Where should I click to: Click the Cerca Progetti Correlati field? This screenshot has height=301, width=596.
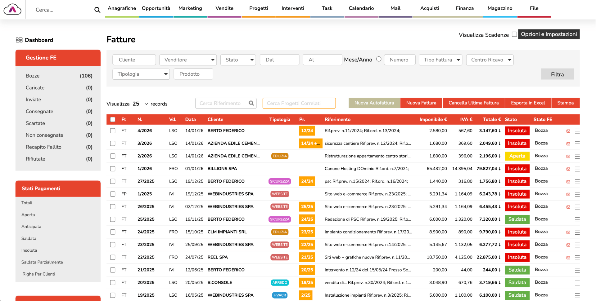coord(299,103)
